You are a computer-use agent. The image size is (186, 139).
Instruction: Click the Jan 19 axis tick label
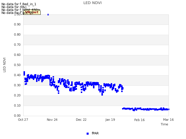coord(110,120)
